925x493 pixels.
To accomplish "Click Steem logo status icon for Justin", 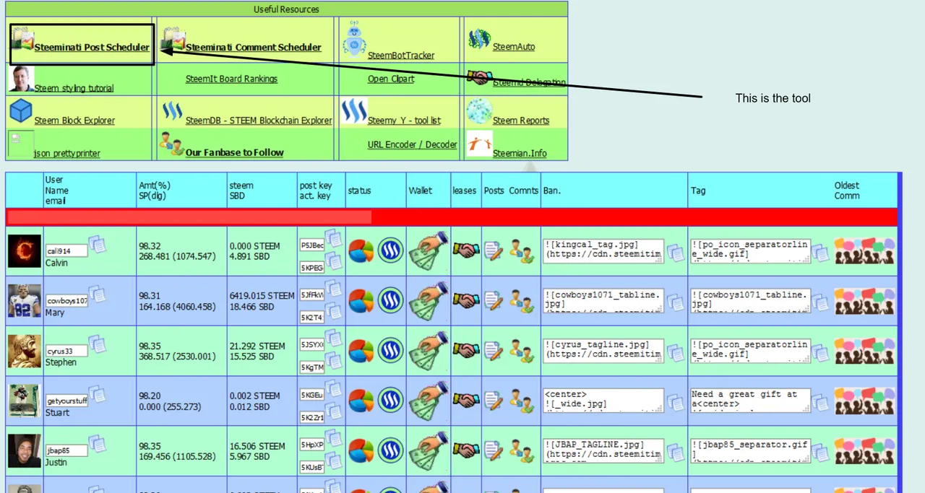I will point(391,450).
